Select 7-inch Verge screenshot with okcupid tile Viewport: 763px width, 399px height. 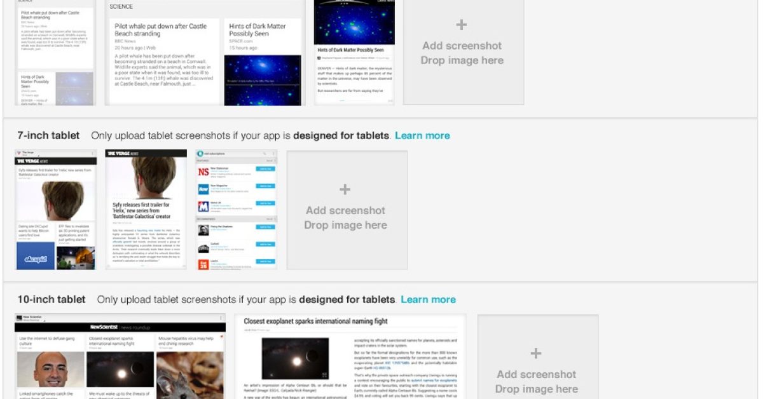click(55, 210)
